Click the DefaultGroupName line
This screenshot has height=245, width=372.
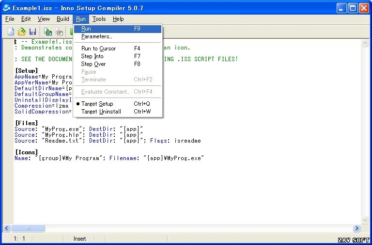click(x=43, y=94)
